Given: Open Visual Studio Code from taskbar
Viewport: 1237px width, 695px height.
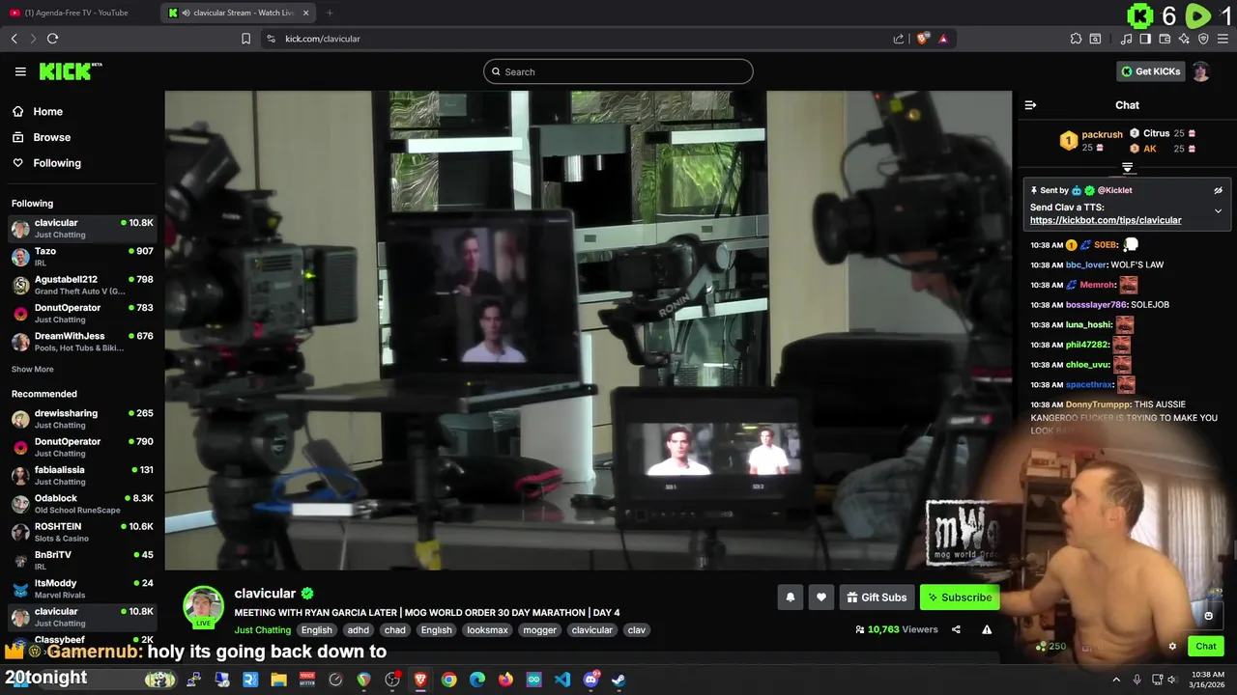Looking at the screenshot, I should [562, 680].
